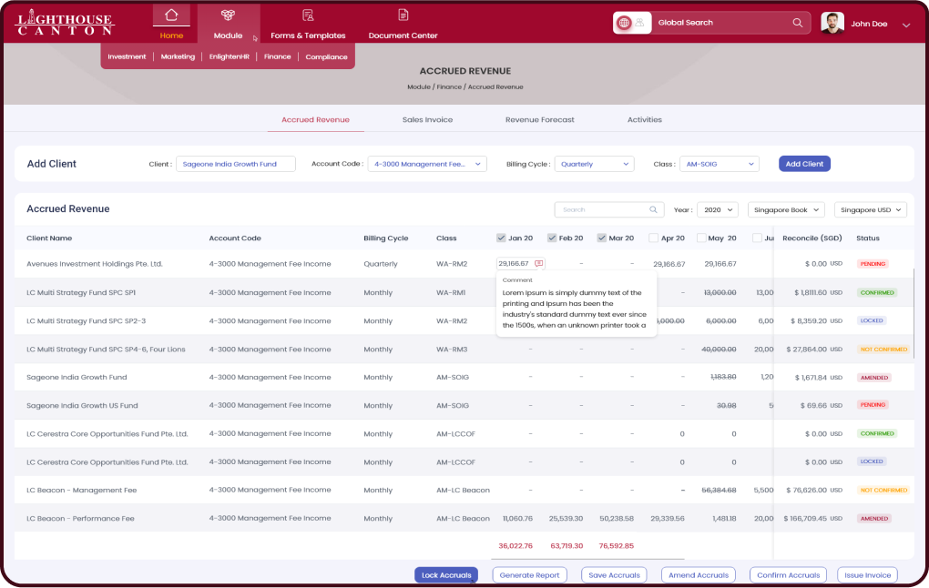Click the Lock Accruals button
The width and height of the screenshot is (929, 588).
446,575
